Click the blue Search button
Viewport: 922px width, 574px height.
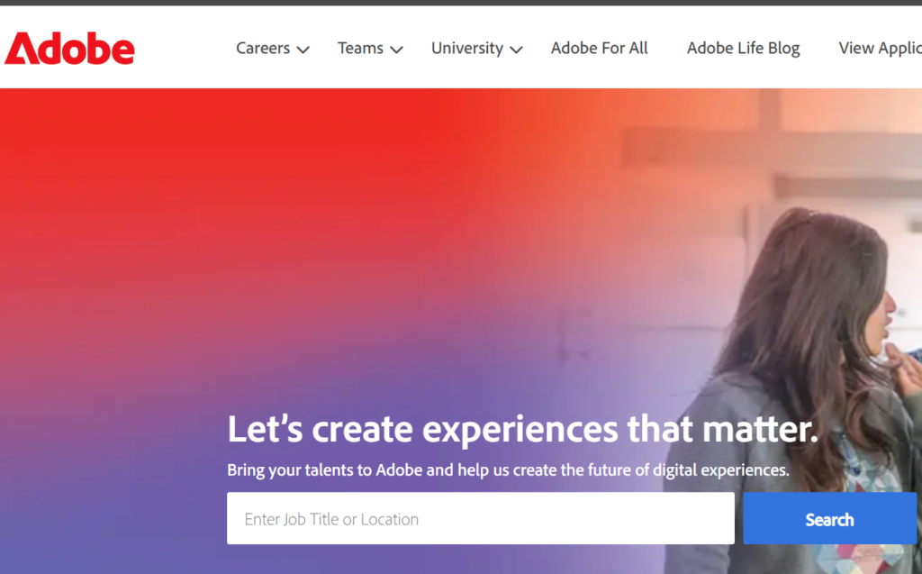pos(829,518)
